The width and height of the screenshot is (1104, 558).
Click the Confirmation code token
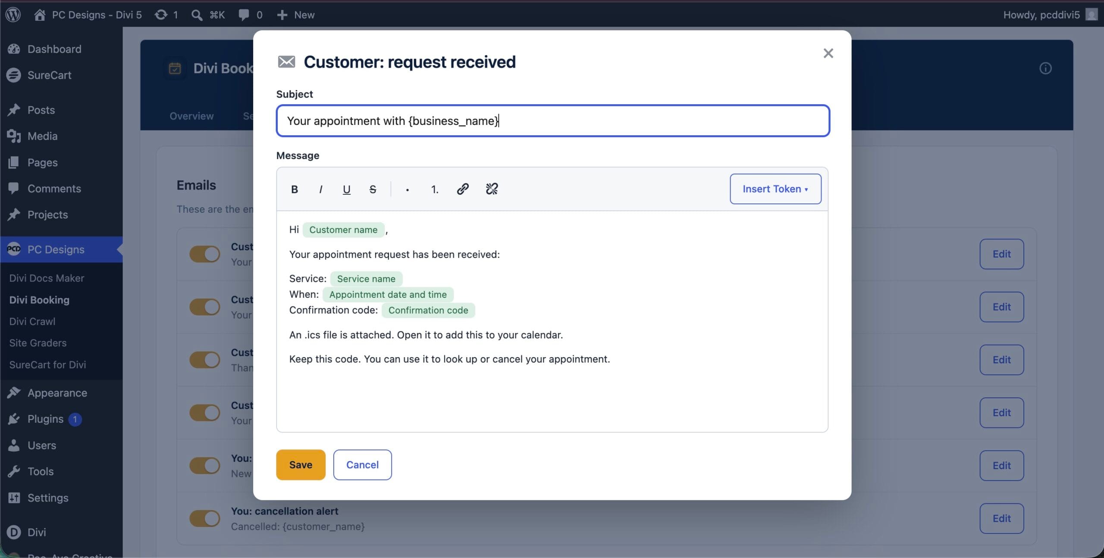coord(428,310)
